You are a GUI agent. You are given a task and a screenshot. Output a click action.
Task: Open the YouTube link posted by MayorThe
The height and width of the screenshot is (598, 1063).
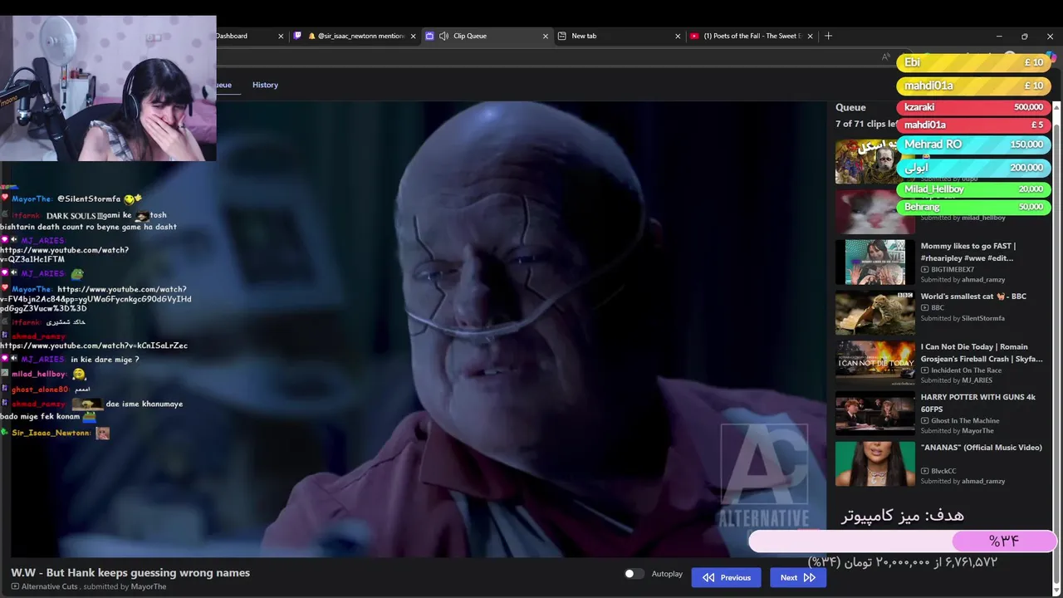point(96,298)
